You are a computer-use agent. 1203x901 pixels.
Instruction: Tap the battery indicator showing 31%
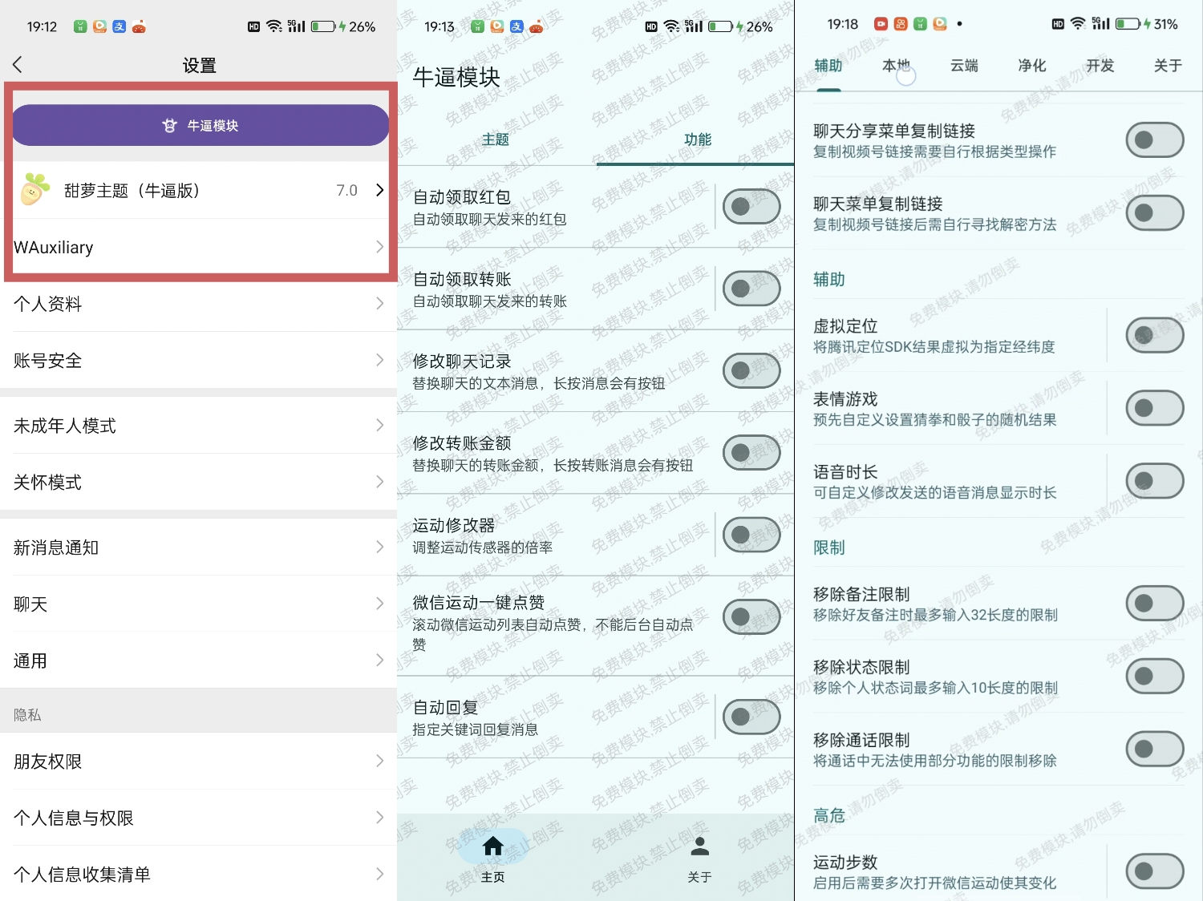point(1128,24)
